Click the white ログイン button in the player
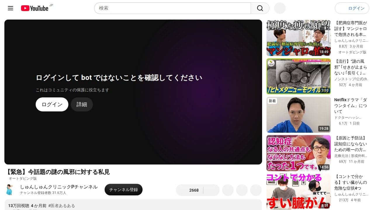This screenshot has width=374, height=210. (52, 104)
